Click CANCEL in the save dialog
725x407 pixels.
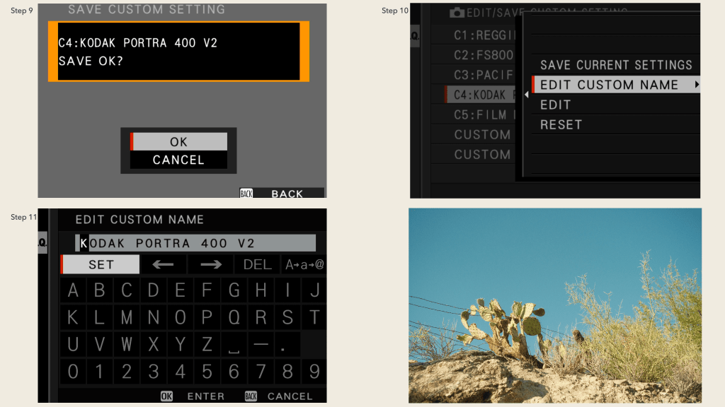[x=178, y=160]
